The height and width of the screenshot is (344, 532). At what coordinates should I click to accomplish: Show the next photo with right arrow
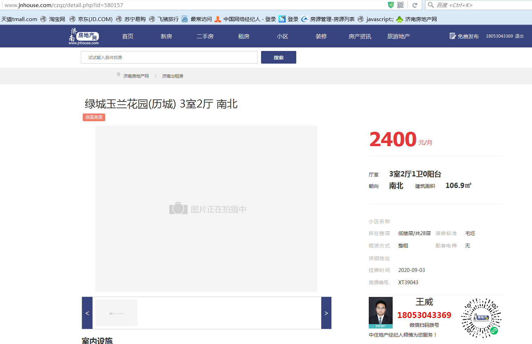click(x=326, y=313)
